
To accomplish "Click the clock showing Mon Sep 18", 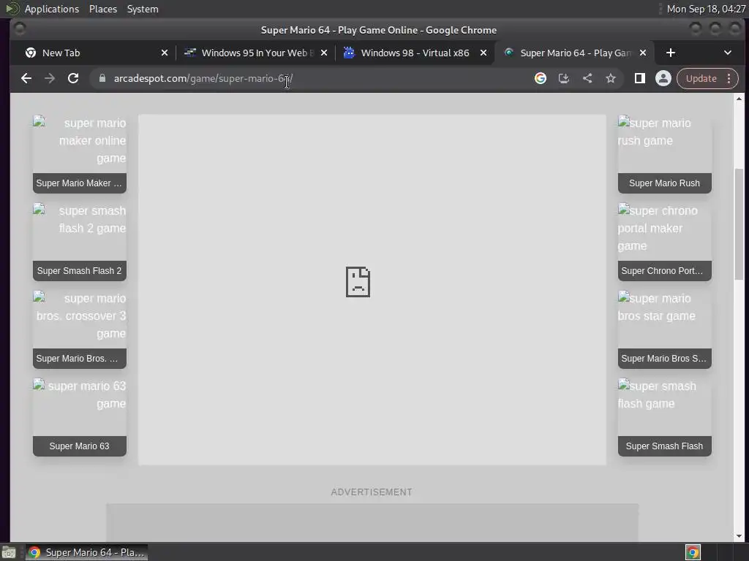I will coord(706,9).
